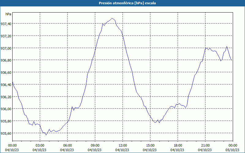
Task: Click the 15:00 time axis label
Action: click(x=150, y=146)
